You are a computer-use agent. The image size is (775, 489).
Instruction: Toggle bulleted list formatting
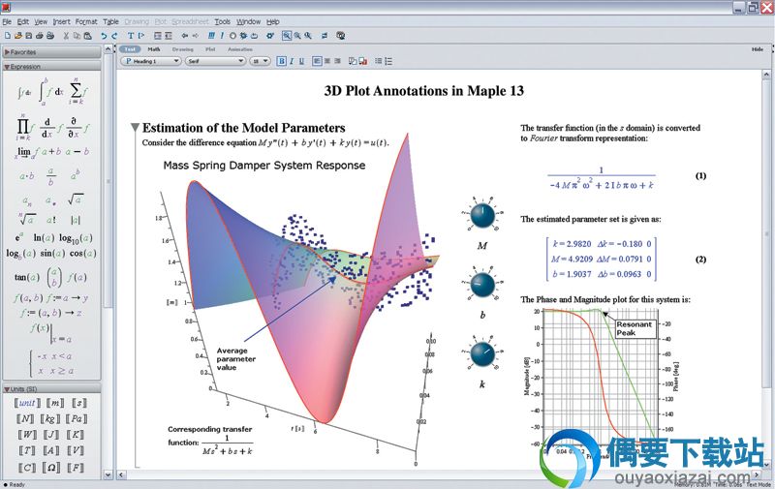click(x=378, y=61)
